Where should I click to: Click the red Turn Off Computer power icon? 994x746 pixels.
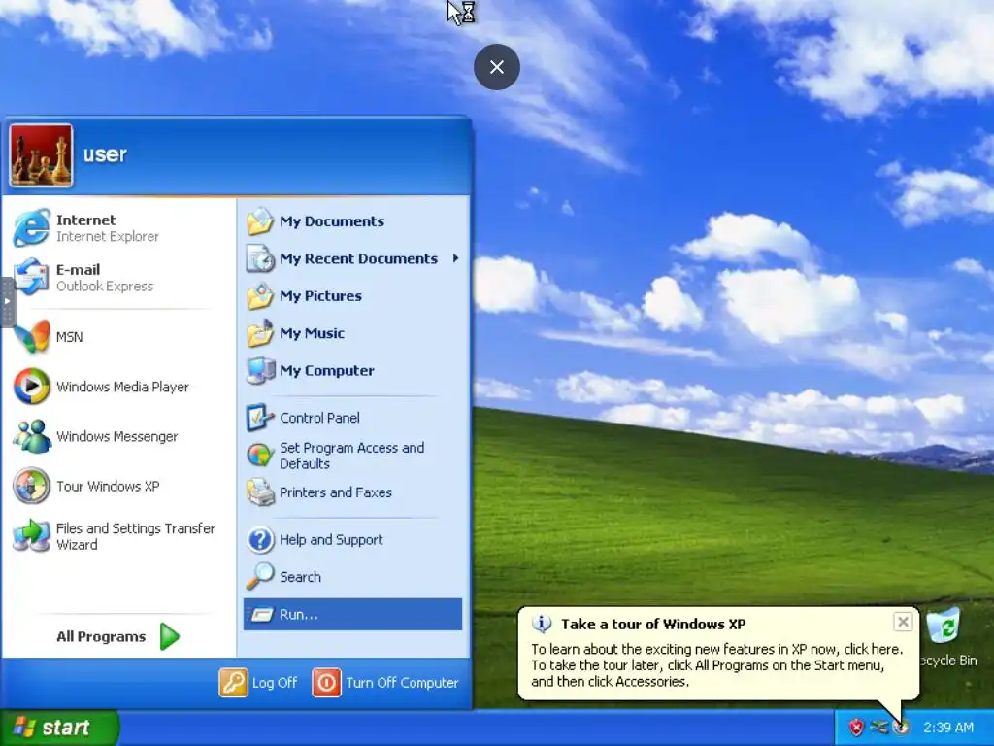pyautogui.click(x=326, y=683)
